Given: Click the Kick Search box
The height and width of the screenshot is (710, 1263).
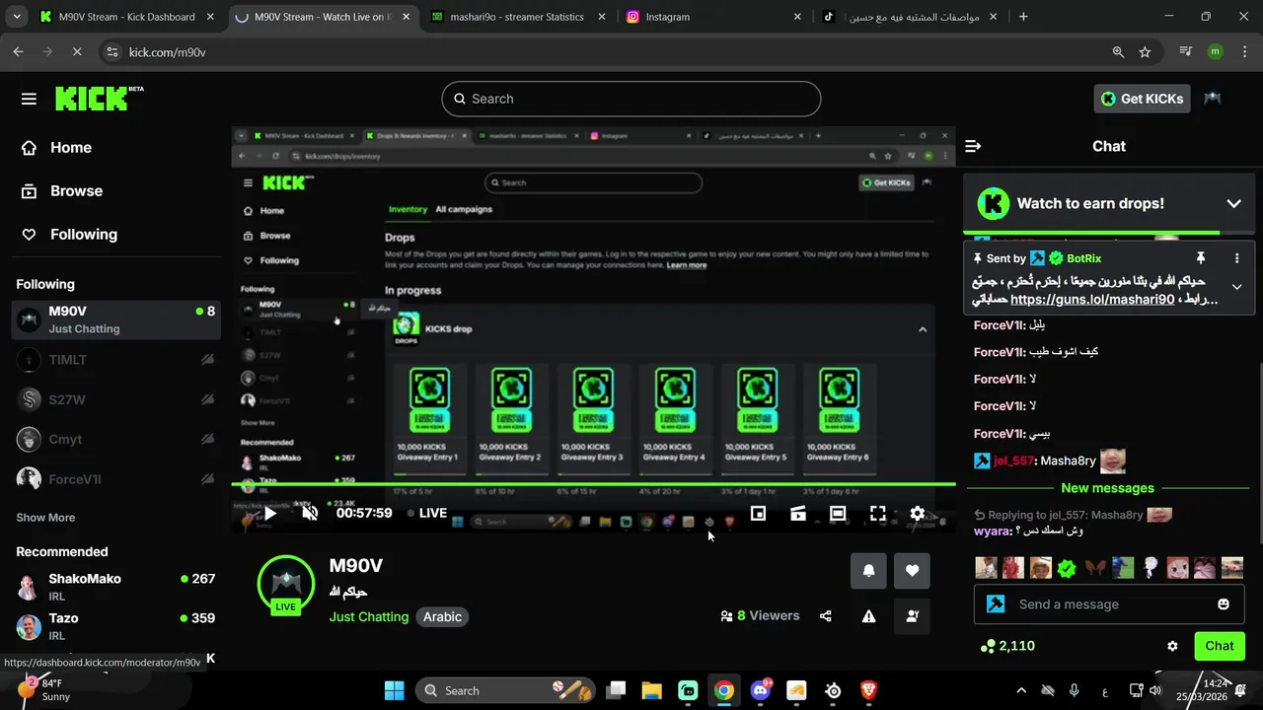Looking at the screenshot, I should point(631,99).
